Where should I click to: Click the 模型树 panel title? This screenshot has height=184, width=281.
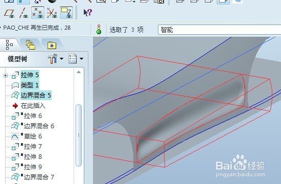(x=17, y=59)
